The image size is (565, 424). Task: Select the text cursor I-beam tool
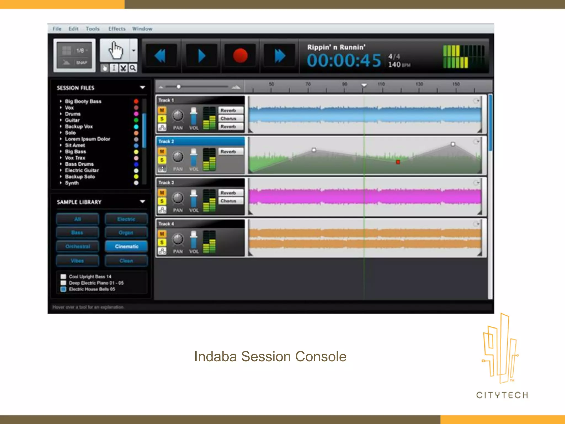114,68
